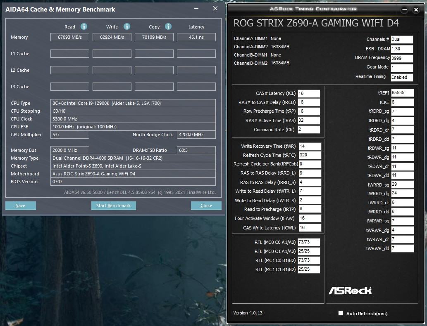Click the tCKE field
The height and width of the screenshot is (326, 427).
(x=403, y=102)
